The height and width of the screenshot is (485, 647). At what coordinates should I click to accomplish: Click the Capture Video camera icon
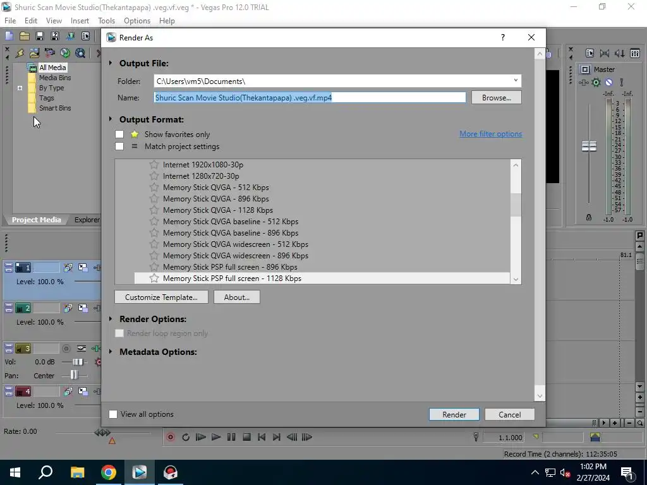49,53
